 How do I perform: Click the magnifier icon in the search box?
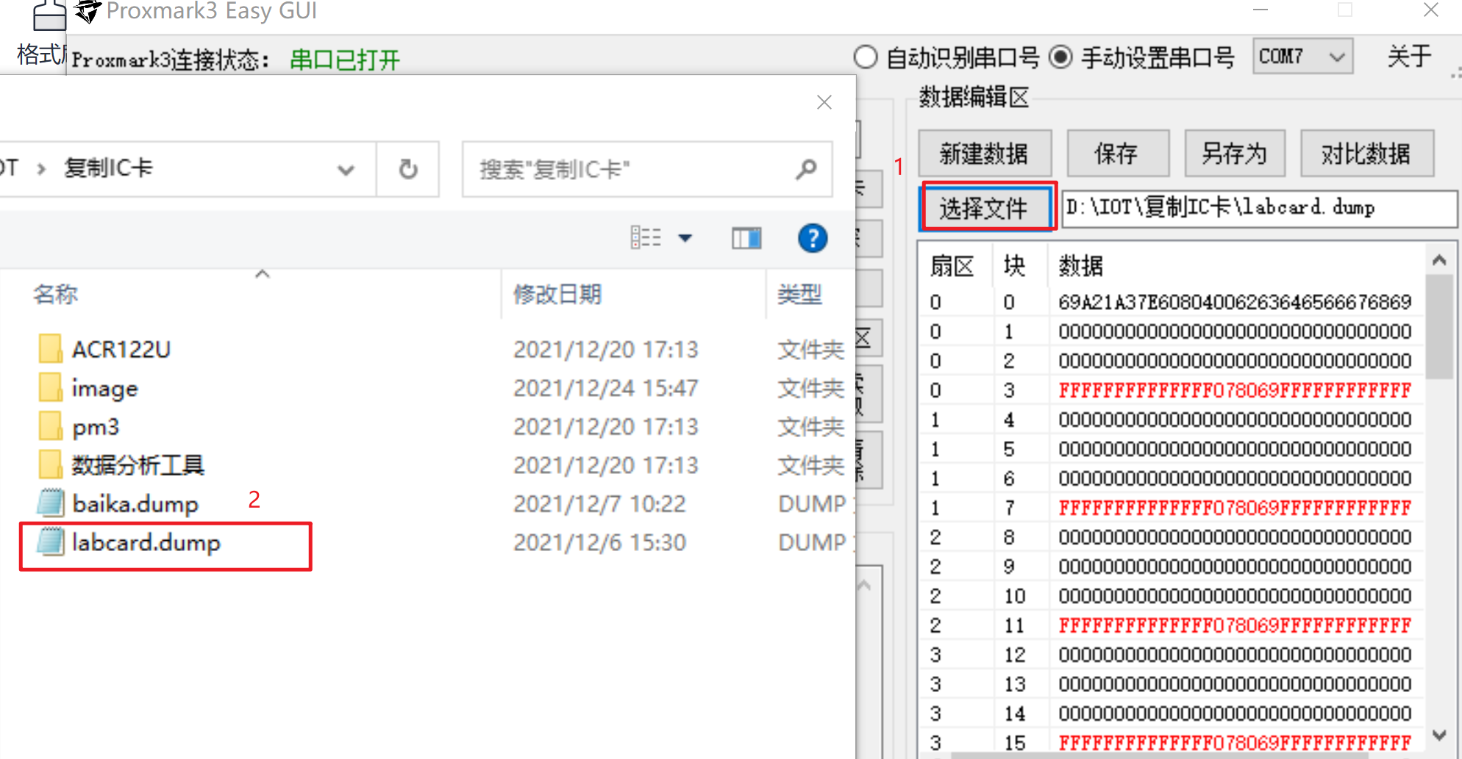(x=806, y=170)
